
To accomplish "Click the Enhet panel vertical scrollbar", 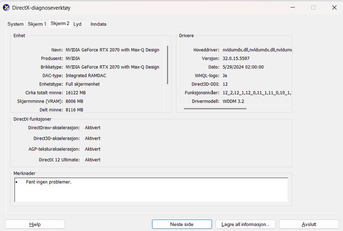I will 168,65.
